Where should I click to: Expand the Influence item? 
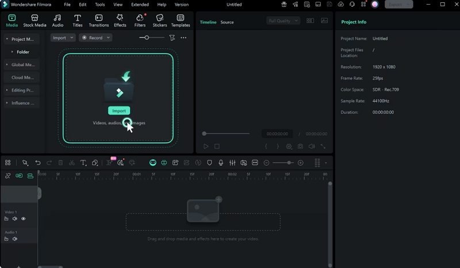(7, 103)
